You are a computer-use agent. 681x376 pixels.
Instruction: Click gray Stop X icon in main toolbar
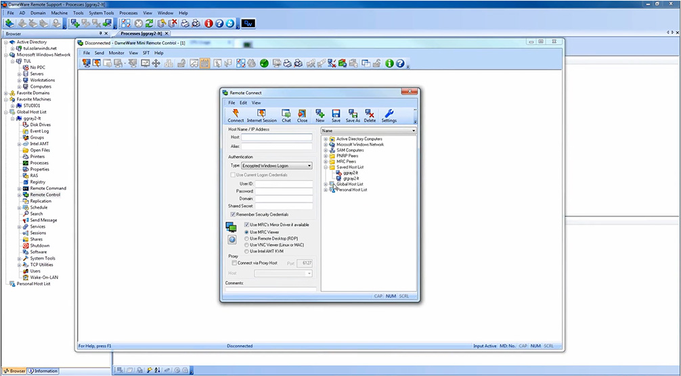[139, 24]
